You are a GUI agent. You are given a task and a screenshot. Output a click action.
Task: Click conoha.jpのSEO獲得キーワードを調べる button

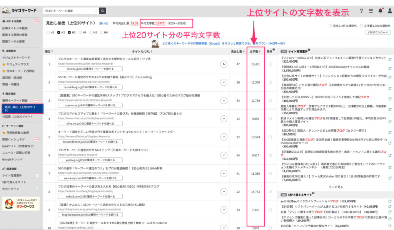coord(90,69)
